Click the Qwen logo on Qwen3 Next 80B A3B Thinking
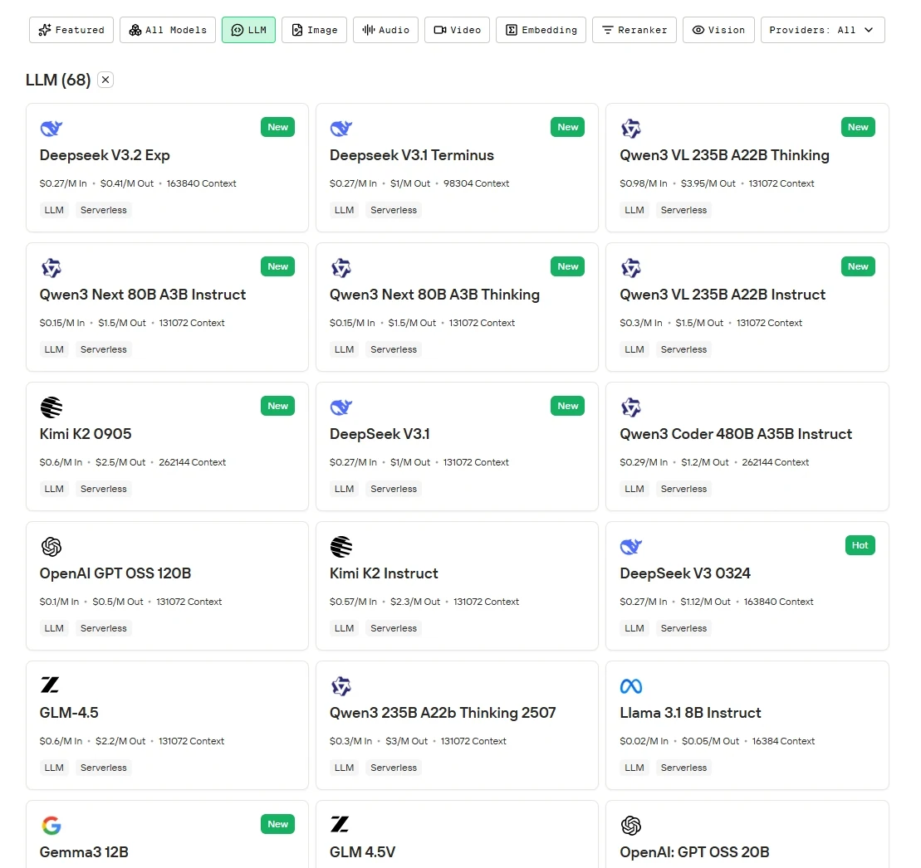The image size is (921, 868). pos(341,267)
